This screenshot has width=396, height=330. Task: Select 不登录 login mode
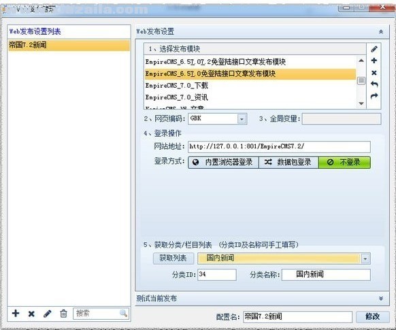coord(344,162)
